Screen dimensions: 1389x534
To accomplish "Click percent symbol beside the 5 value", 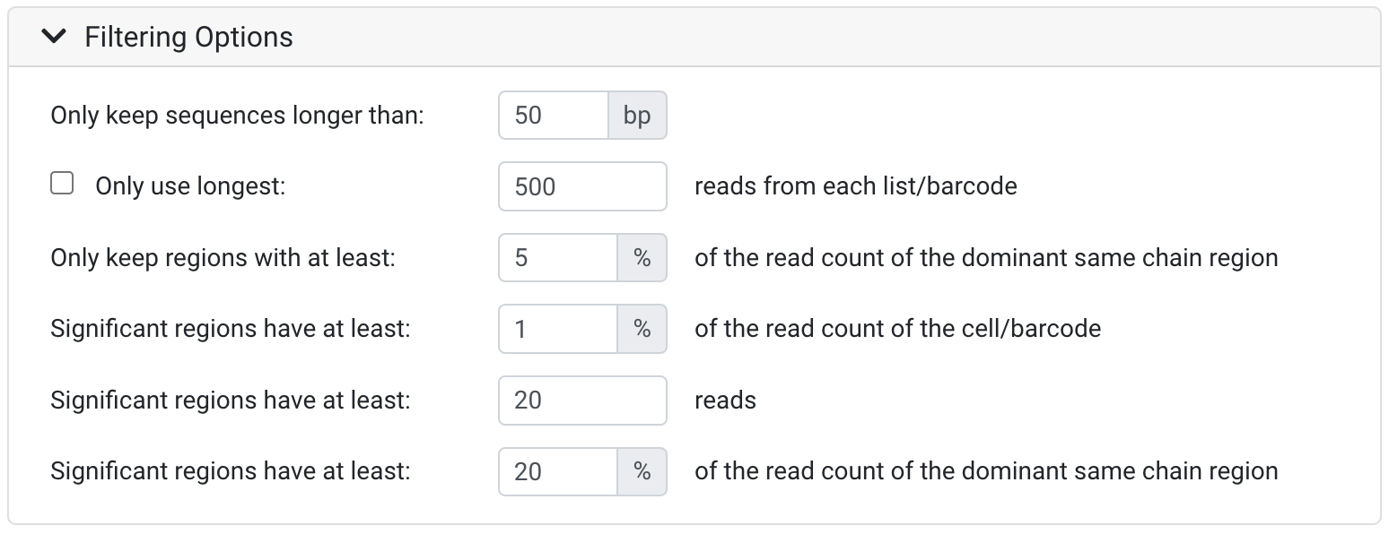I will coord(642,258).
